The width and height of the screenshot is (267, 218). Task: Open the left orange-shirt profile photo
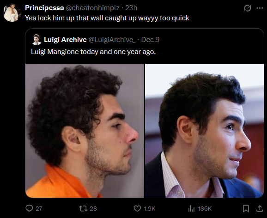[x=85, y=131]
